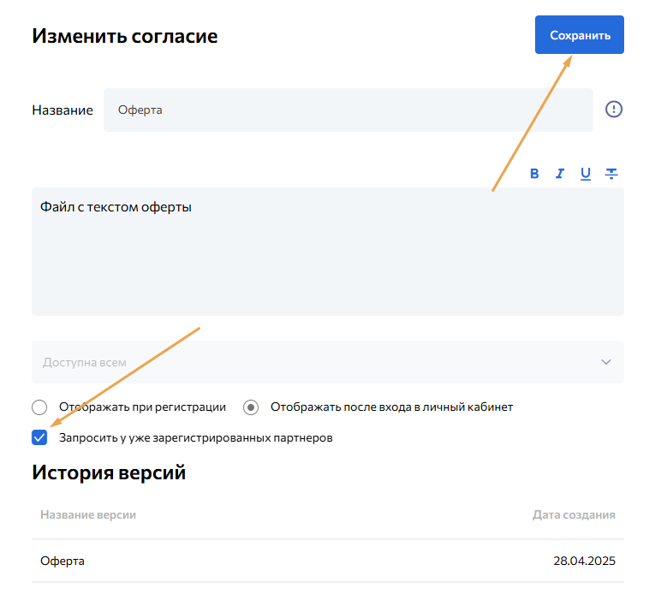Click the Сохранить button
The height and width of the screenshot is (594, 655).
(x=580, y=35)
